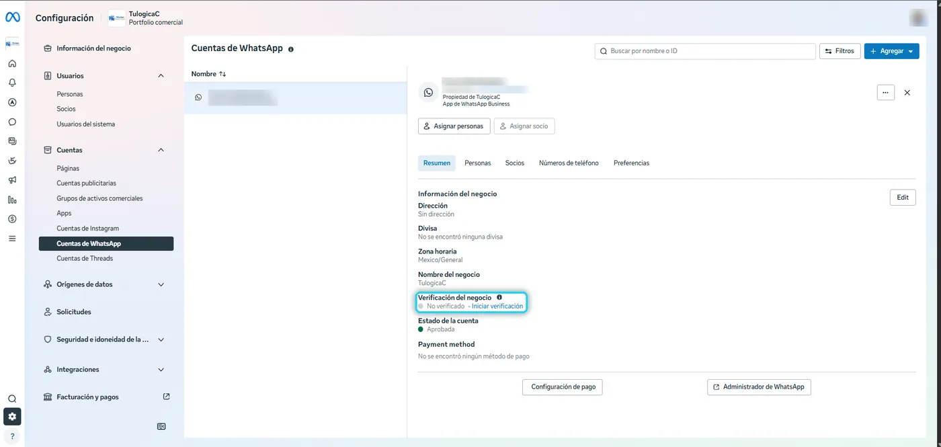
Task: Switch to the Resumen tab
Action: [437, 163]
